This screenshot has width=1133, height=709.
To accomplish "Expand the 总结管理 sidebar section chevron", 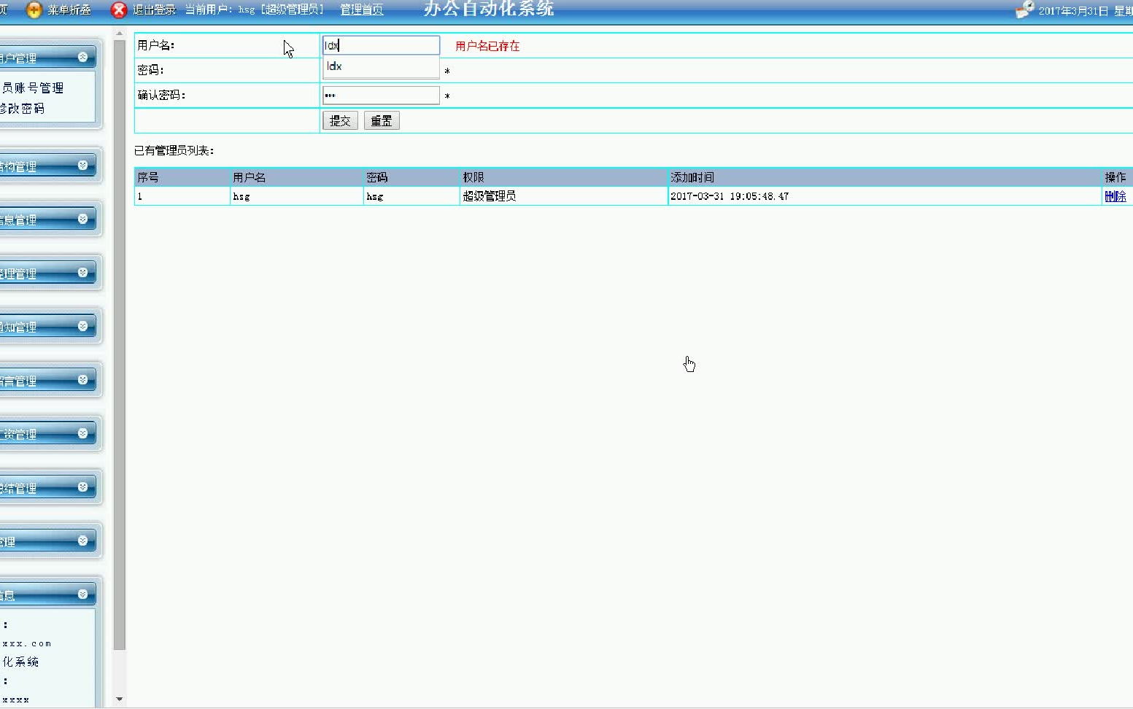I will (82, 487).
